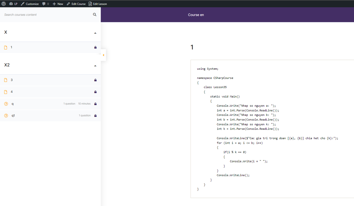The image size is (354, 206).
Task: Click the '10 minutes' label on quiz q
Action: point(84,104)
